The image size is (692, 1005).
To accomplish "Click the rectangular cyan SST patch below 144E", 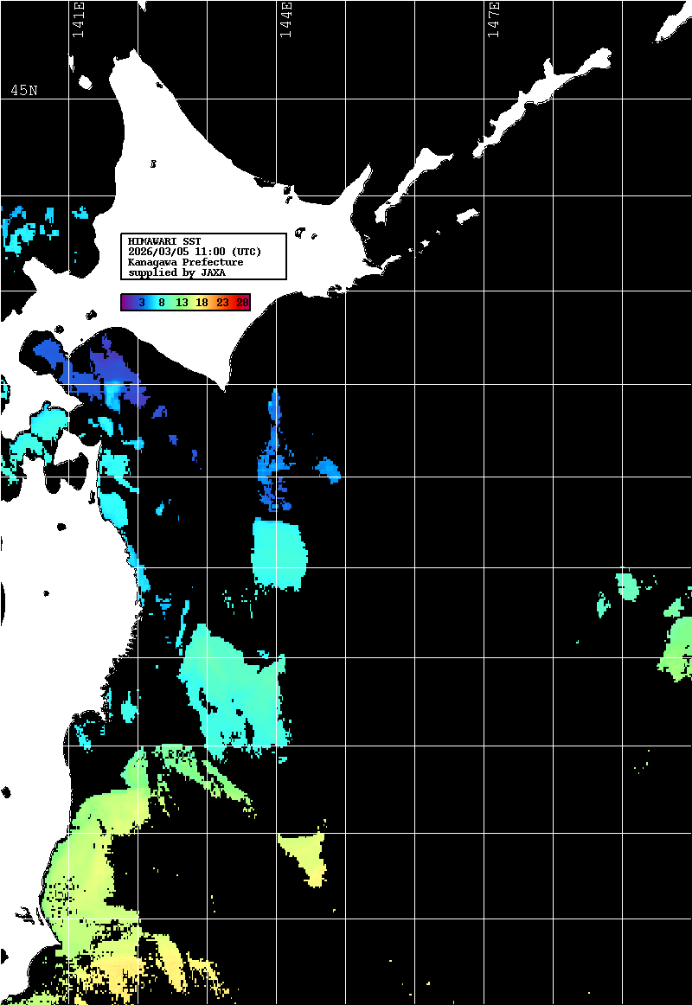I will pos(279,554).
